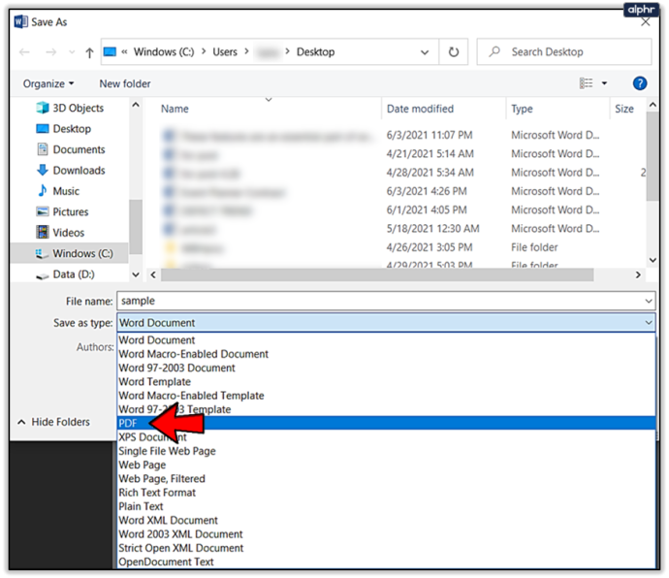Sort files by Date modified column

coord(420,109)
